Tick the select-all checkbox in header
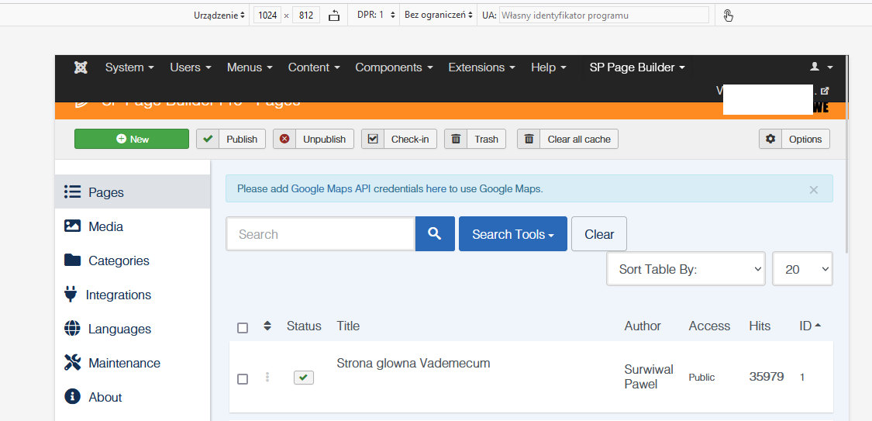 243,328
